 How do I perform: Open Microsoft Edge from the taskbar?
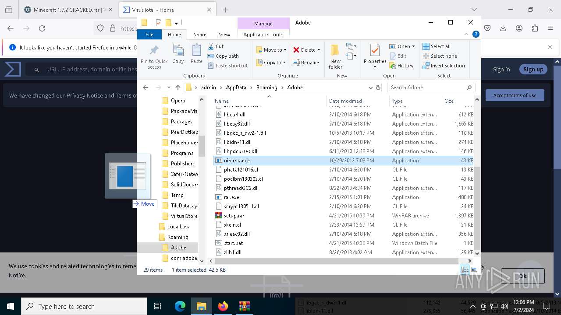tap(180, 306)
